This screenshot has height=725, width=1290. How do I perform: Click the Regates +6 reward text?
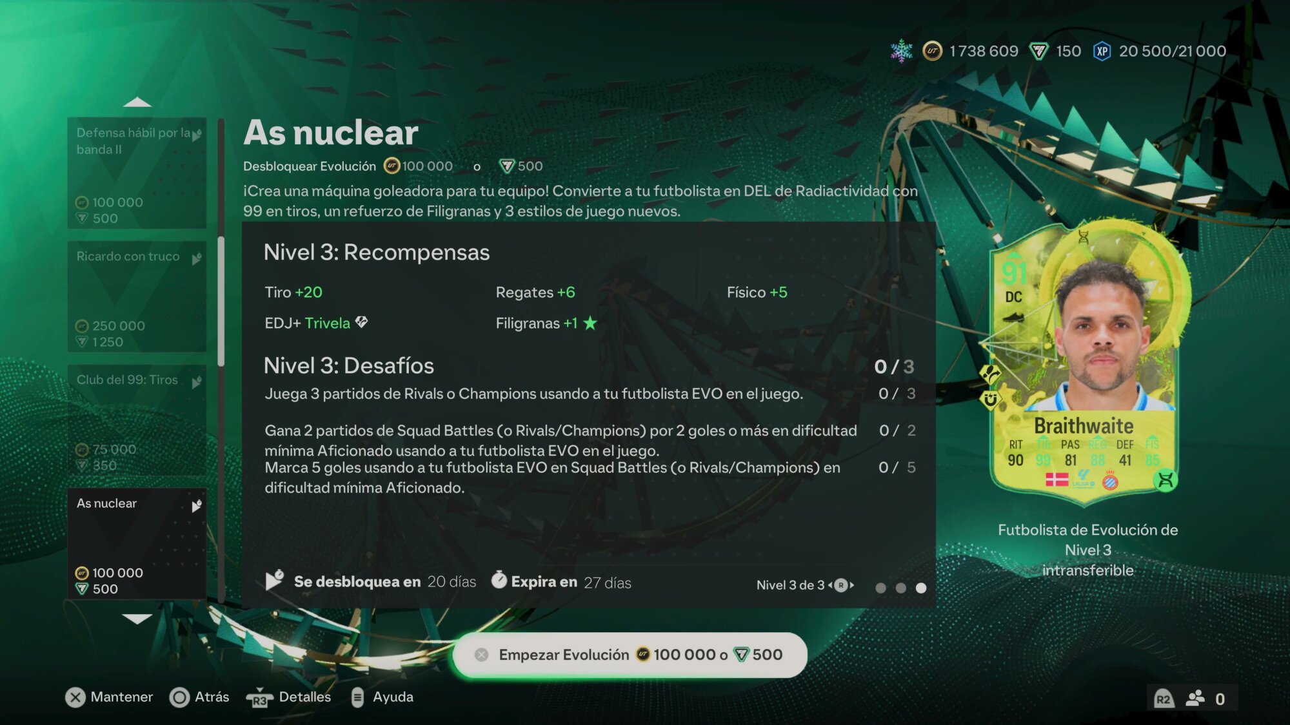[x=535, y=292]
